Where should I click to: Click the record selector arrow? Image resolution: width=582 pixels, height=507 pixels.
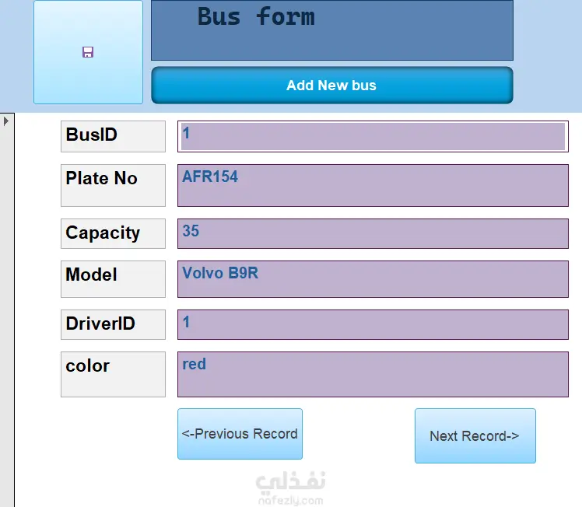click(x=6, y=121)
